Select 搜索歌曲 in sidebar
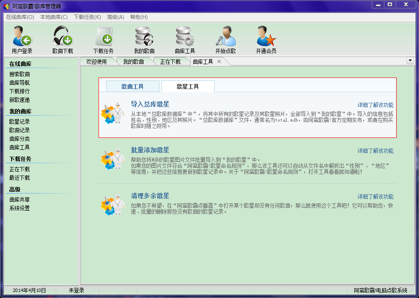The image size is (419, 298). point(20,74)
